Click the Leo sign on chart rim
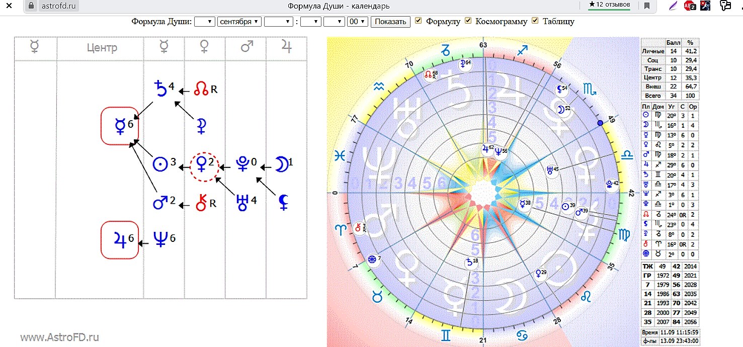 click(x=587, y=297)
